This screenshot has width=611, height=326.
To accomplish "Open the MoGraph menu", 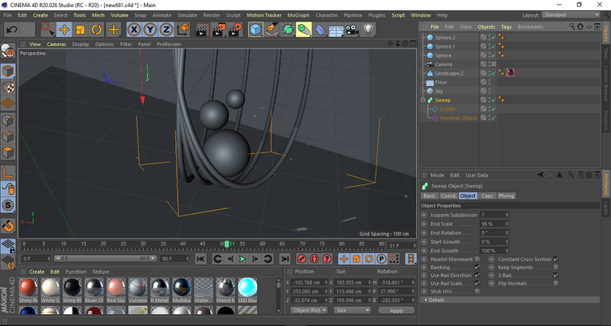I will [298, 15].
